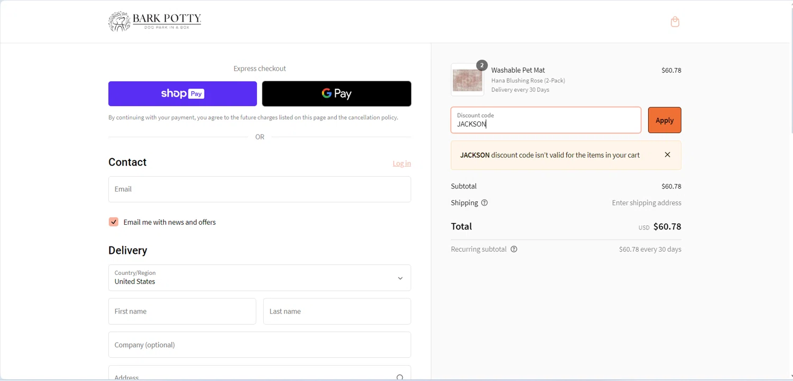Show shipping info help icon
The image size is (793, 381).
click(x=484, y=203)
